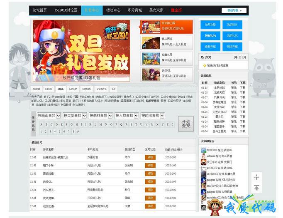Click 下载 for 全民枪战 row
Viewport: 283px width, 218px height.
click(x=243, y=87)
